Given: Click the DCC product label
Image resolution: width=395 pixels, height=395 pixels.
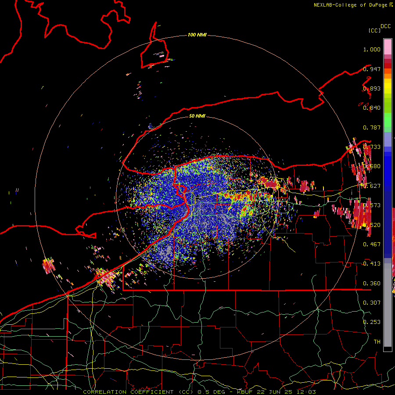Looking at the screenshot, I should [386, 26].
